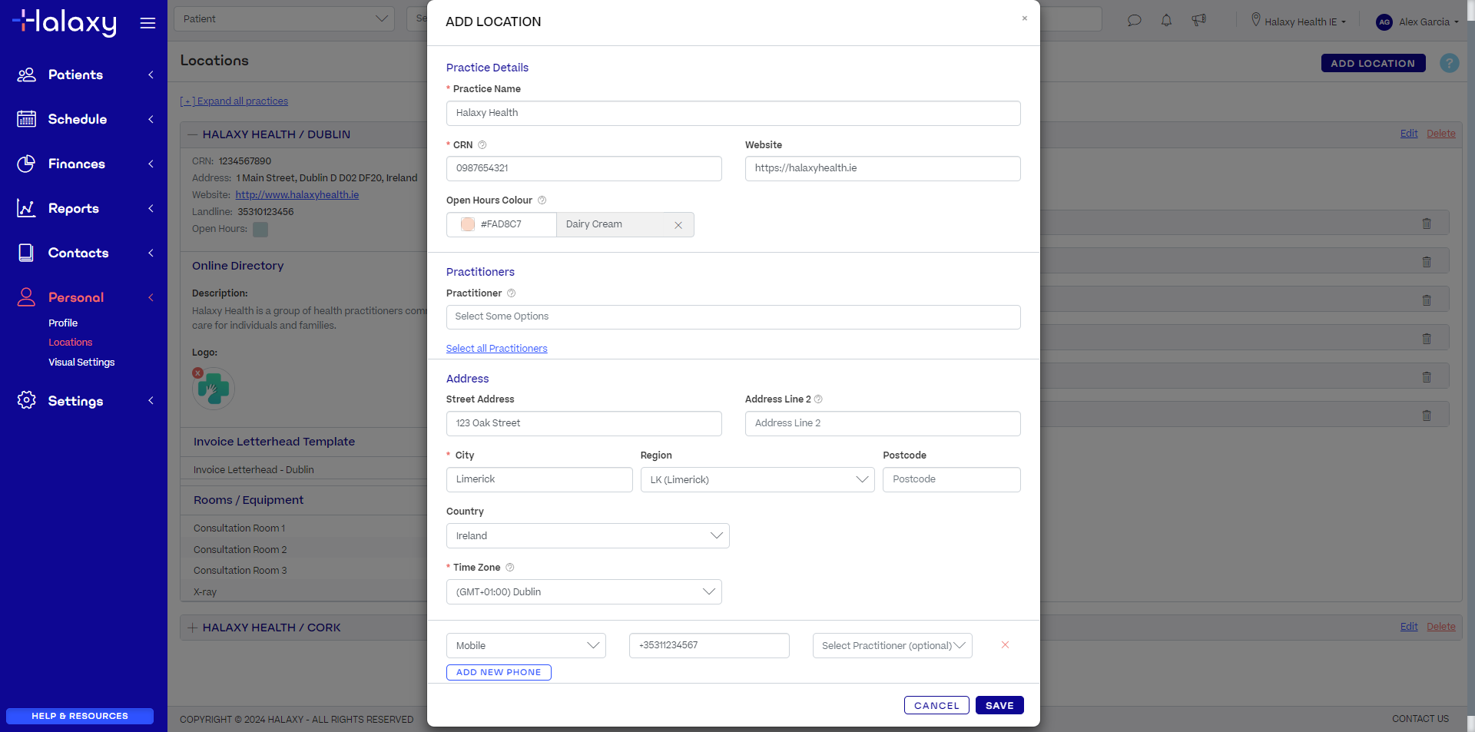
Task: Remove the practice logo image
Action: tap(198, 373)
